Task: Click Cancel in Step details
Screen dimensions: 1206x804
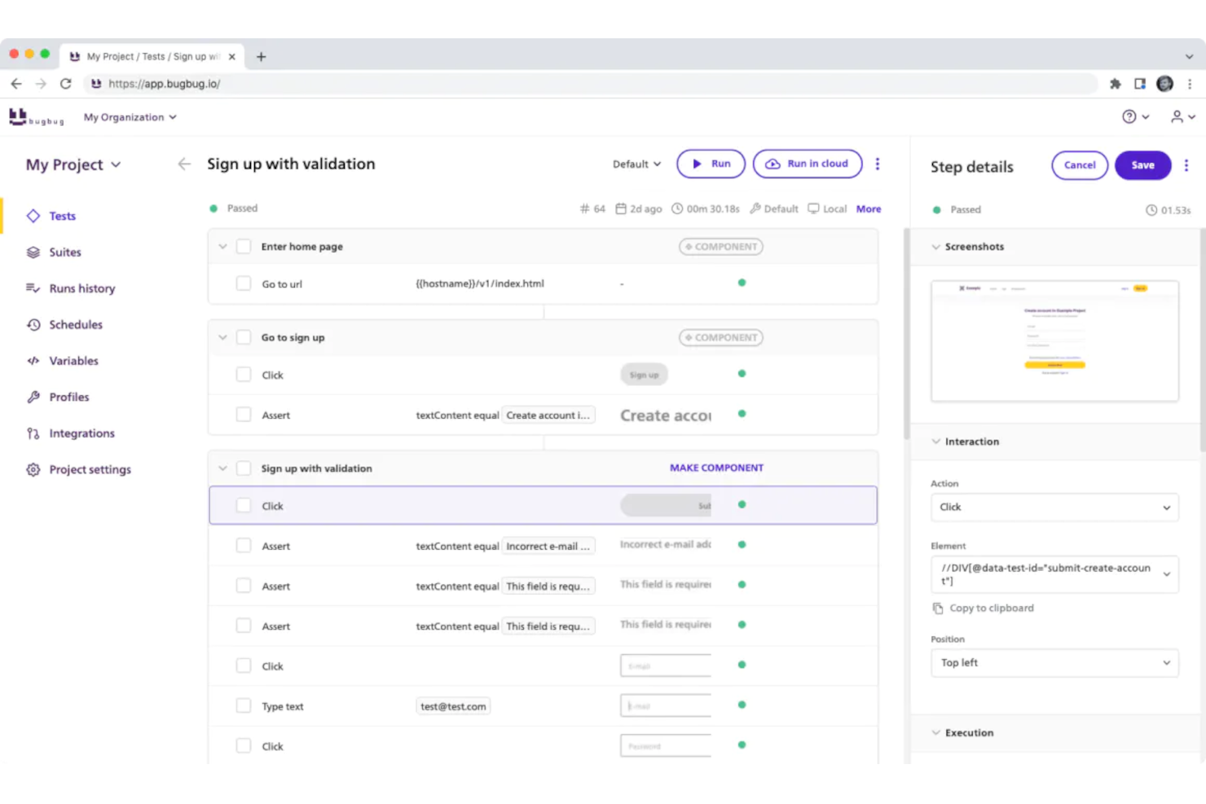Action: click(x=1080, y=165)
